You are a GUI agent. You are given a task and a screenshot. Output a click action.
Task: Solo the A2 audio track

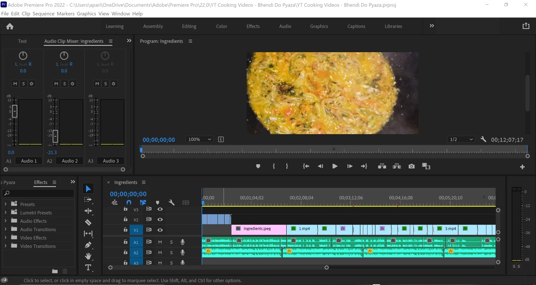coord(171,253)
